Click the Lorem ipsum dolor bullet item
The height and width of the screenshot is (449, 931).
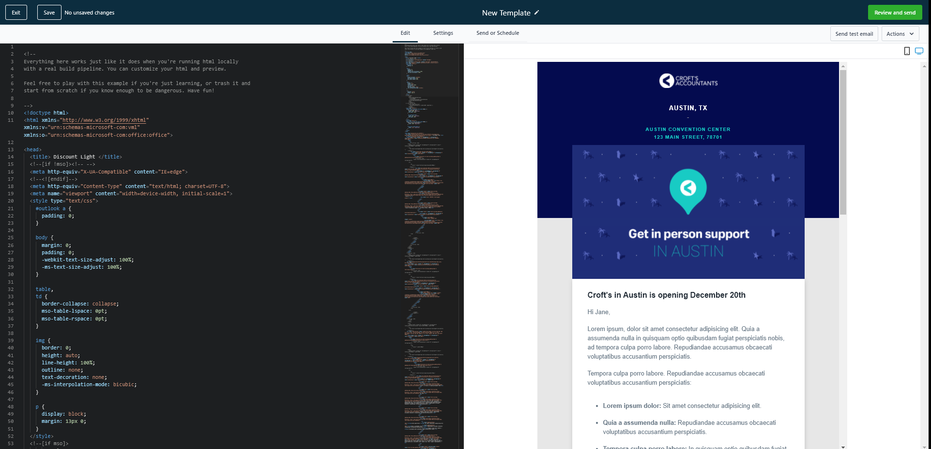point(682,406)
